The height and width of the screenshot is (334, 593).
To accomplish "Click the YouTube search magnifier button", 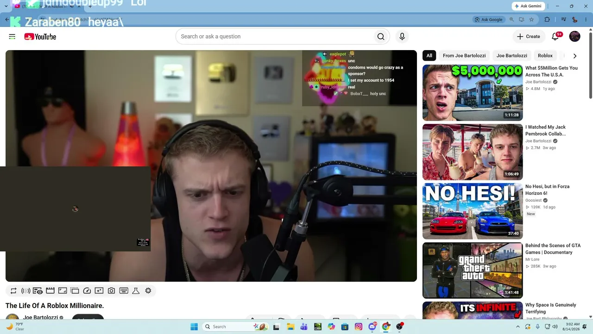I will (381, 37).
